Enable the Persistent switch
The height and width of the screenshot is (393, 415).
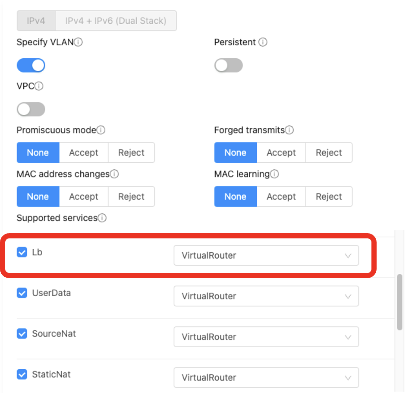point(228,66)
